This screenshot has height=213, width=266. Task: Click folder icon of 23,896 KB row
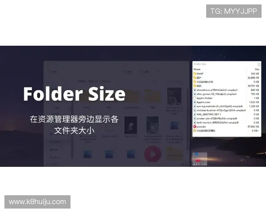[x=195, y=78]
